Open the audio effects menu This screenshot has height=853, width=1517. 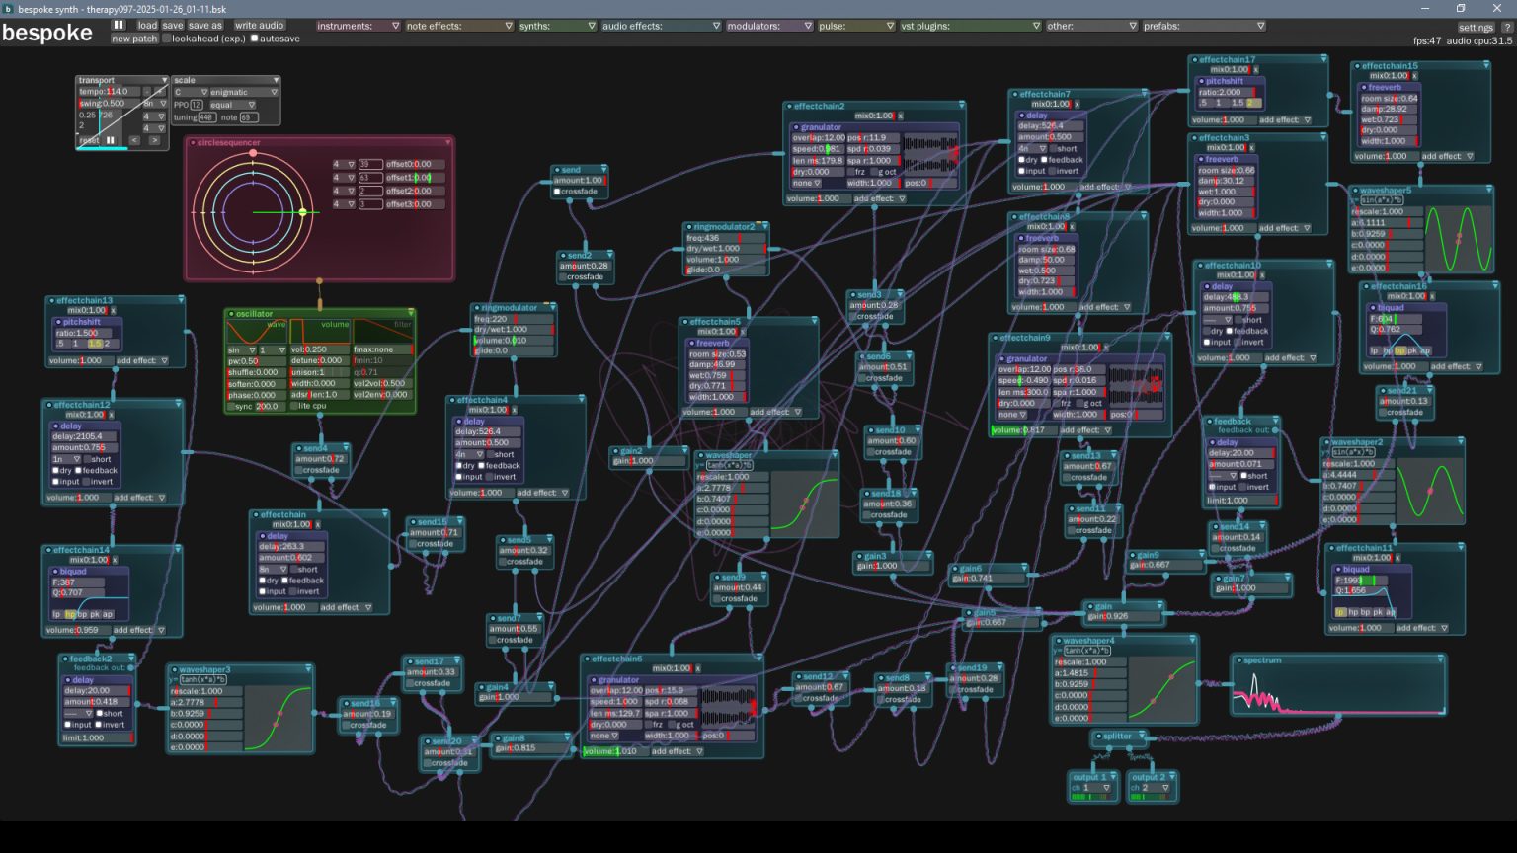661,26
